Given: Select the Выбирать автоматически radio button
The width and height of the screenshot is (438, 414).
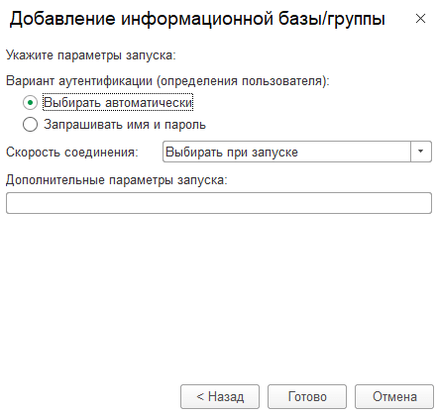Looking at the screenshot, I should click(x=30, y=103).
